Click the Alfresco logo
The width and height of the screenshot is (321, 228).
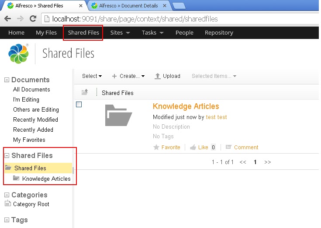pos(18,53)
